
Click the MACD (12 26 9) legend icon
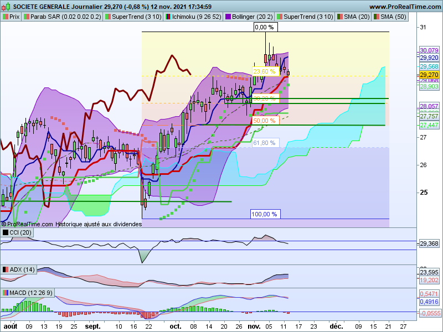(6, 293)
